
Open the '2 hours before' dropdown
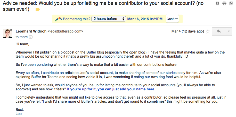pos(109,19)
